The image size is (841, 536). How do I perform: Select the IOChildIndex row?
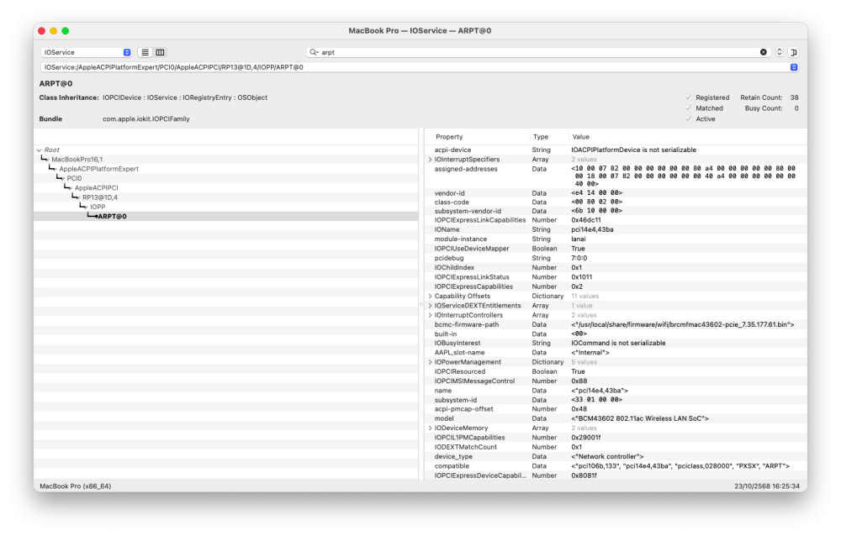point(616,268)
